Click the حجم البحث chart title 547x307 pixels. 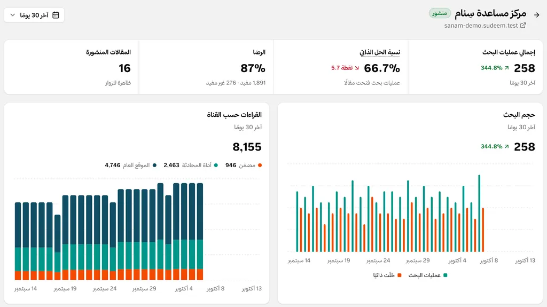point(519,115)
